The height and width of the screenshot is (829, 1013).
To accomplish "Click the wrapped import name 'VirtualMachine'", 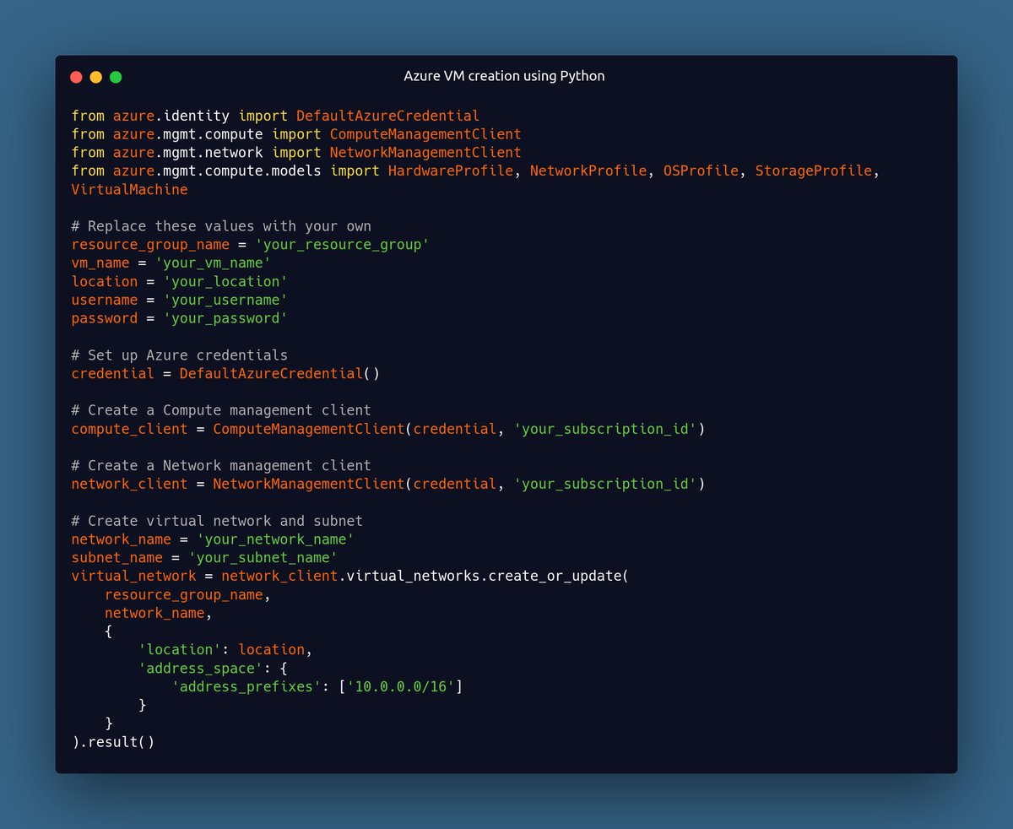I will click(x=130, y=190).
